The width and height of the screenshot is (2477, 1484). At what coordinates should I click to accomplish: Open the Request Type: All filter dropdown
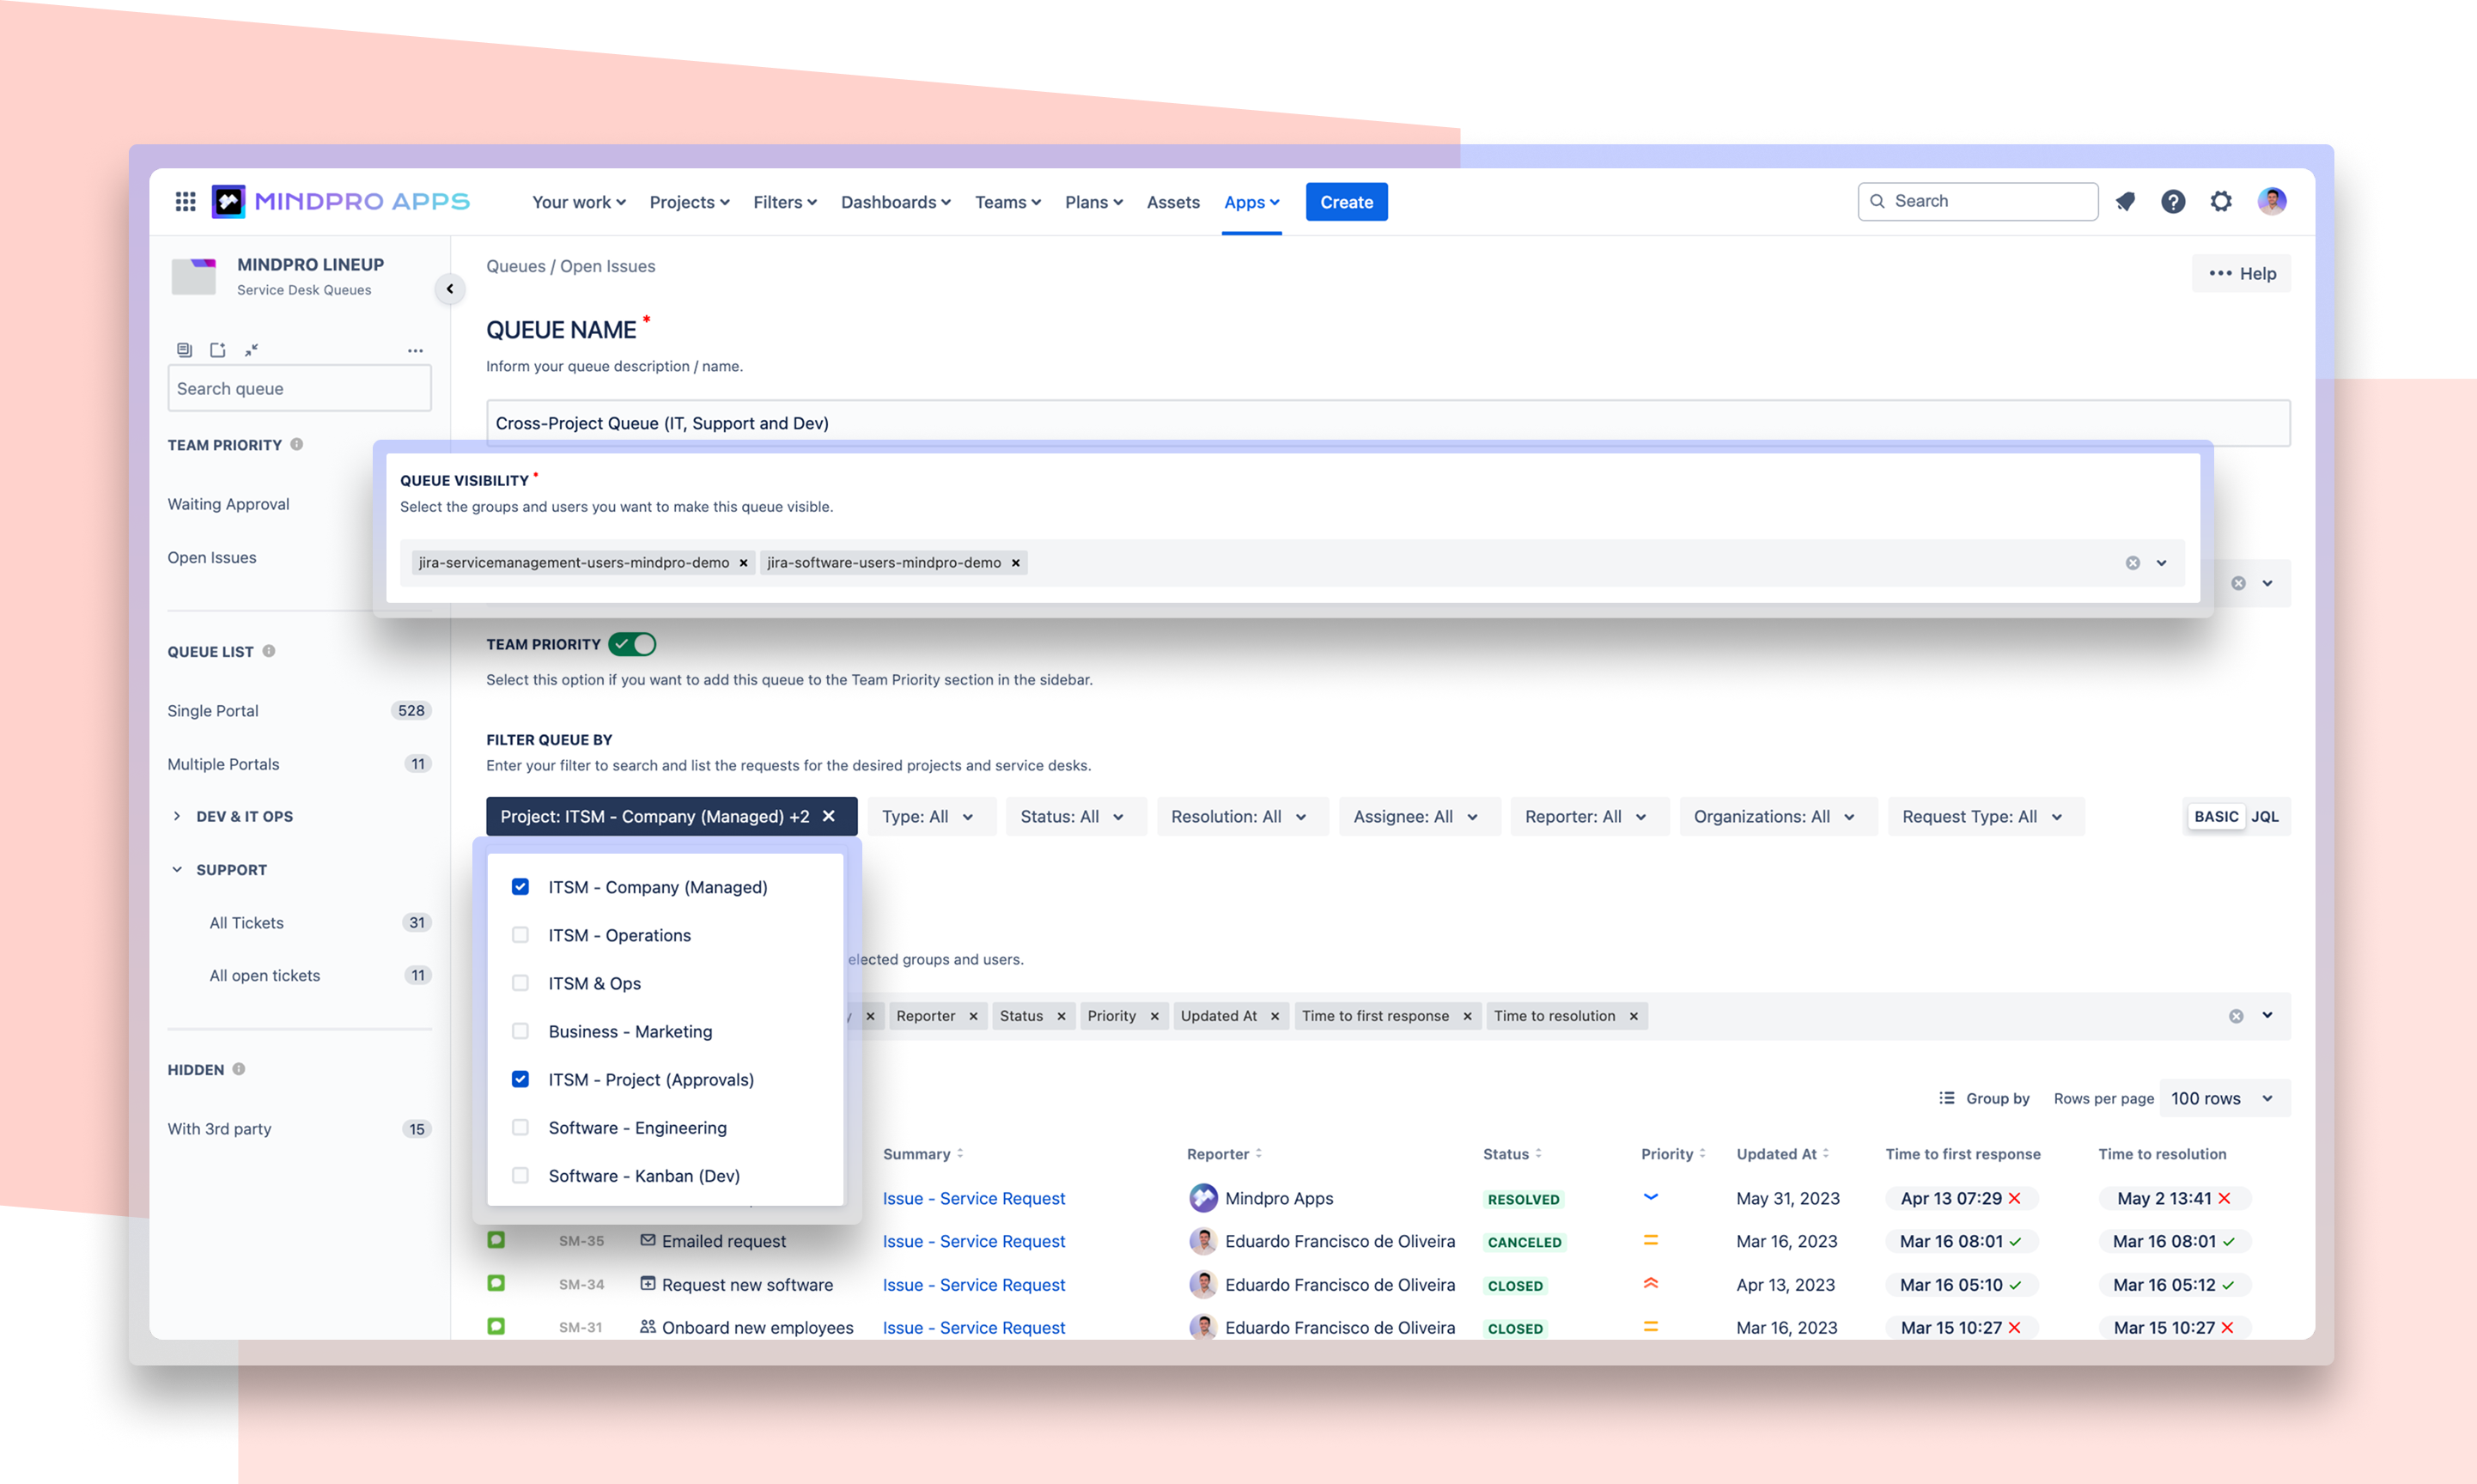pos(1984,816)
